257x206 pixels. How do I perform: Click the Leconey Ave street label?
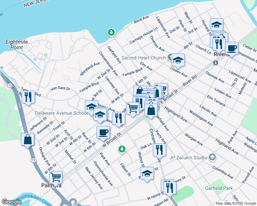[x=112, y=85]
